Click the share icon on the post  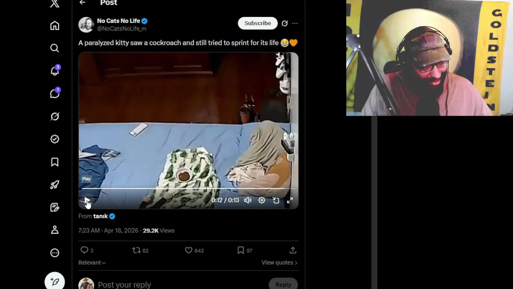[293, 250]
